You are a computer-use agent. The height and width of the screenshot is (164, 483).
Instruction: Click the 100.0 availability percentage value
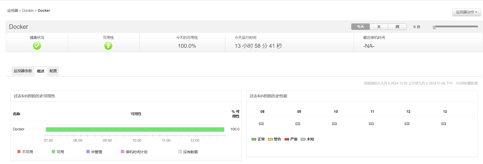click(235, 129)
